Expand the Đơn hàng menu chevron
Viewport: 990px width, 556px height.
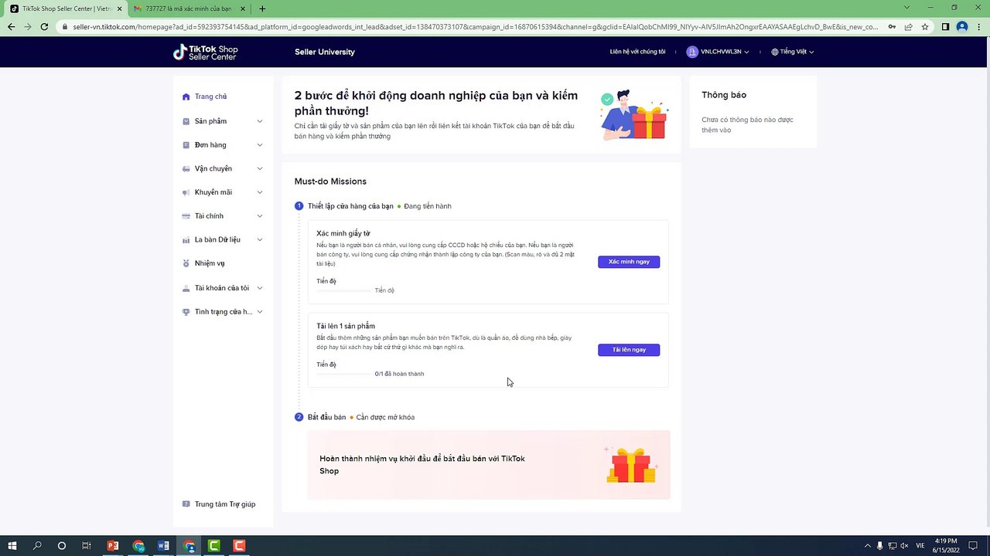tap(260, 145)
